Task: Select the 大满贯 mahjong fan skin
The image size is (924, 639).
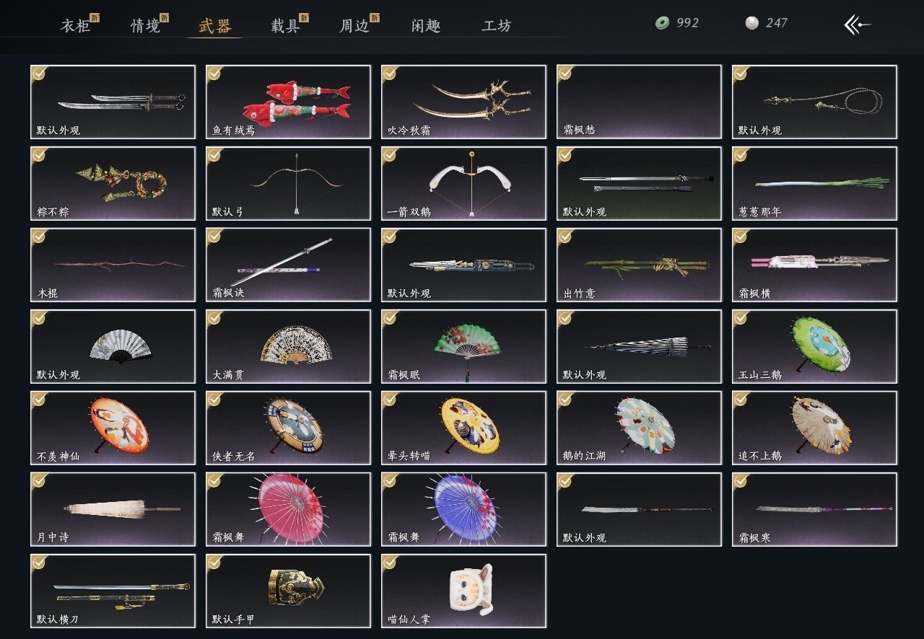Action: tap(288, 346)
